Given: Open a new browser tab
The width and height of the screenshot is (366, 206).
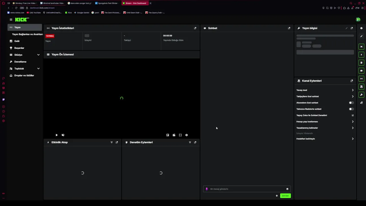Looking at the screenshot, I should (x=150, y=3).
